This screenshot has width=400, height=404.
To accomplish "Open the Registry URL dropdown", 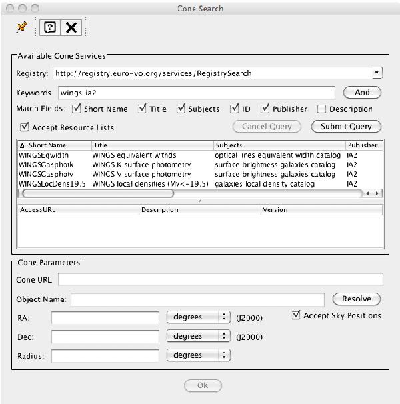I will (x=377, y=73).
